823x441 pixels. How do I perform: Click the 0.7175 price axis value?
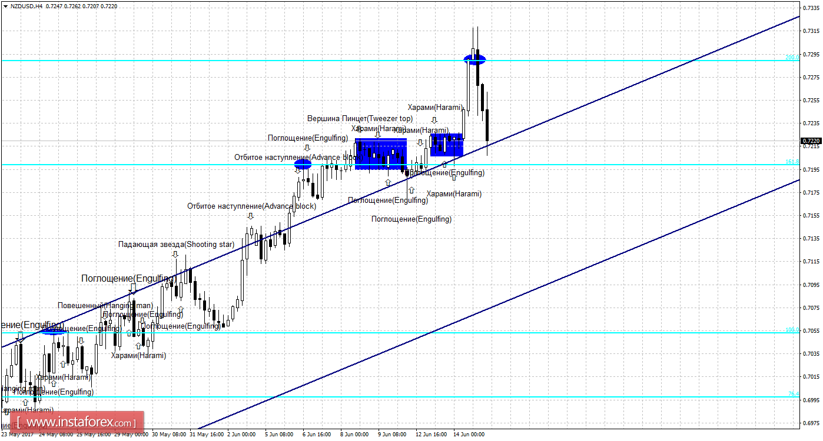tap(811, 192)
